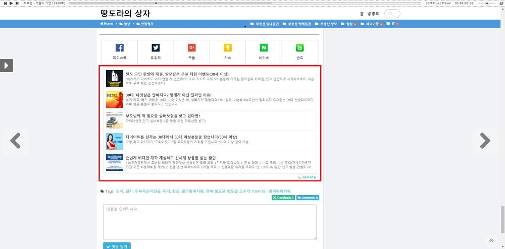Open the 30대, 나잇살은 안빠져요 ad headline

(x=169, y=95)
